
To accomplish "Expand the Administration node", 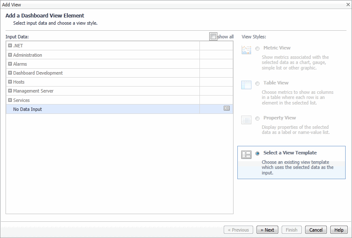I will click(x=10, y=55).
